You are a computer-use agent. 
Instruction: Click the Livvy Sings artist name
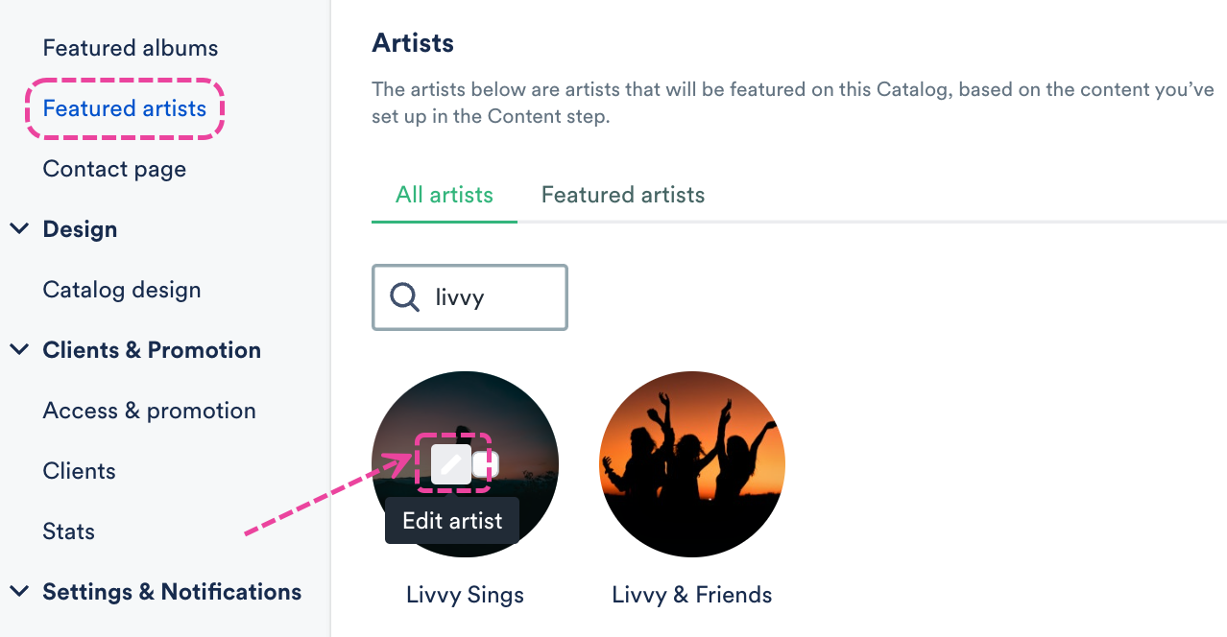[465, 595]
